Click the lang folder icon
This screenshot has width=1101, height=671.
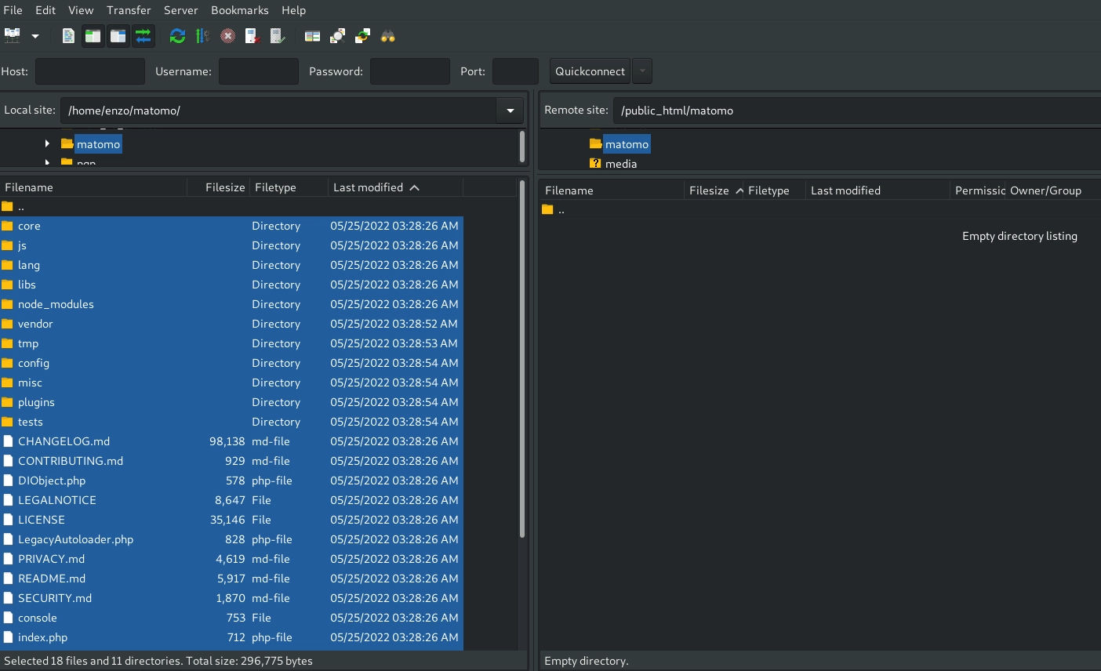pyautogui.click(x=8, y=265)
